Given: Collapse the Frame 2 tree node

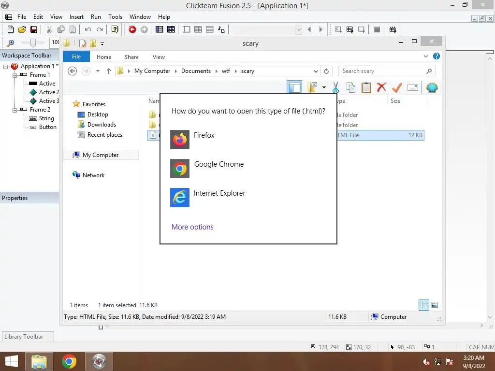Looking at the screenshot, I should point(15,110).
